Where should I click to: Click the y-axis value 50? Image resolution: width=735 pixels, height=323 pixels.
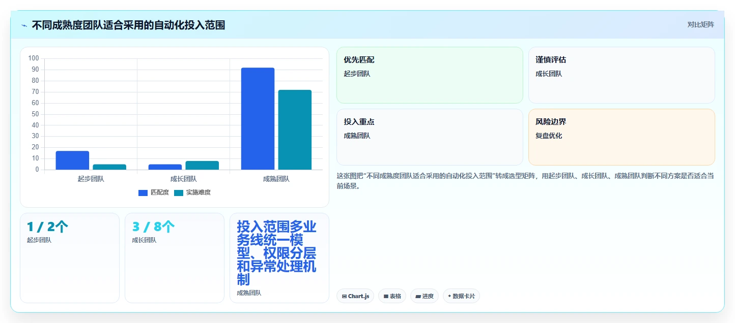click(x=35, y=114)
